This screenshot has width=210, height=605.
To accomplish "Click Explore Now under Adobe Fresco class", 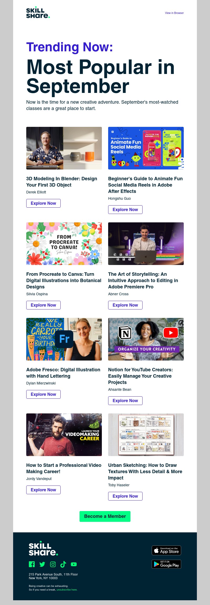I will 43,394.
